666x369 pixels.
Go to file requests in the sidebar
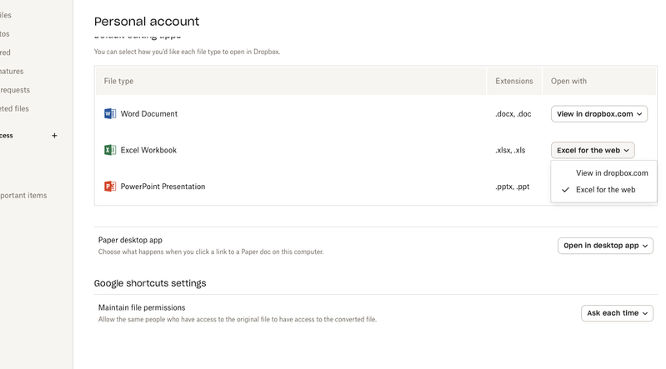15,90
